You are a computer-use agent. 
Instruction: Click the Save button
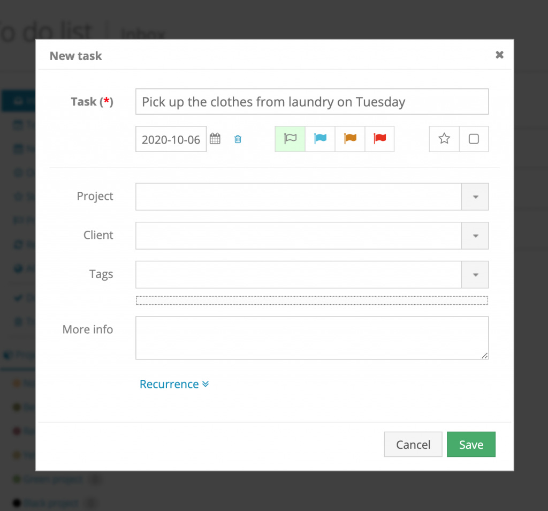point(471,444)
